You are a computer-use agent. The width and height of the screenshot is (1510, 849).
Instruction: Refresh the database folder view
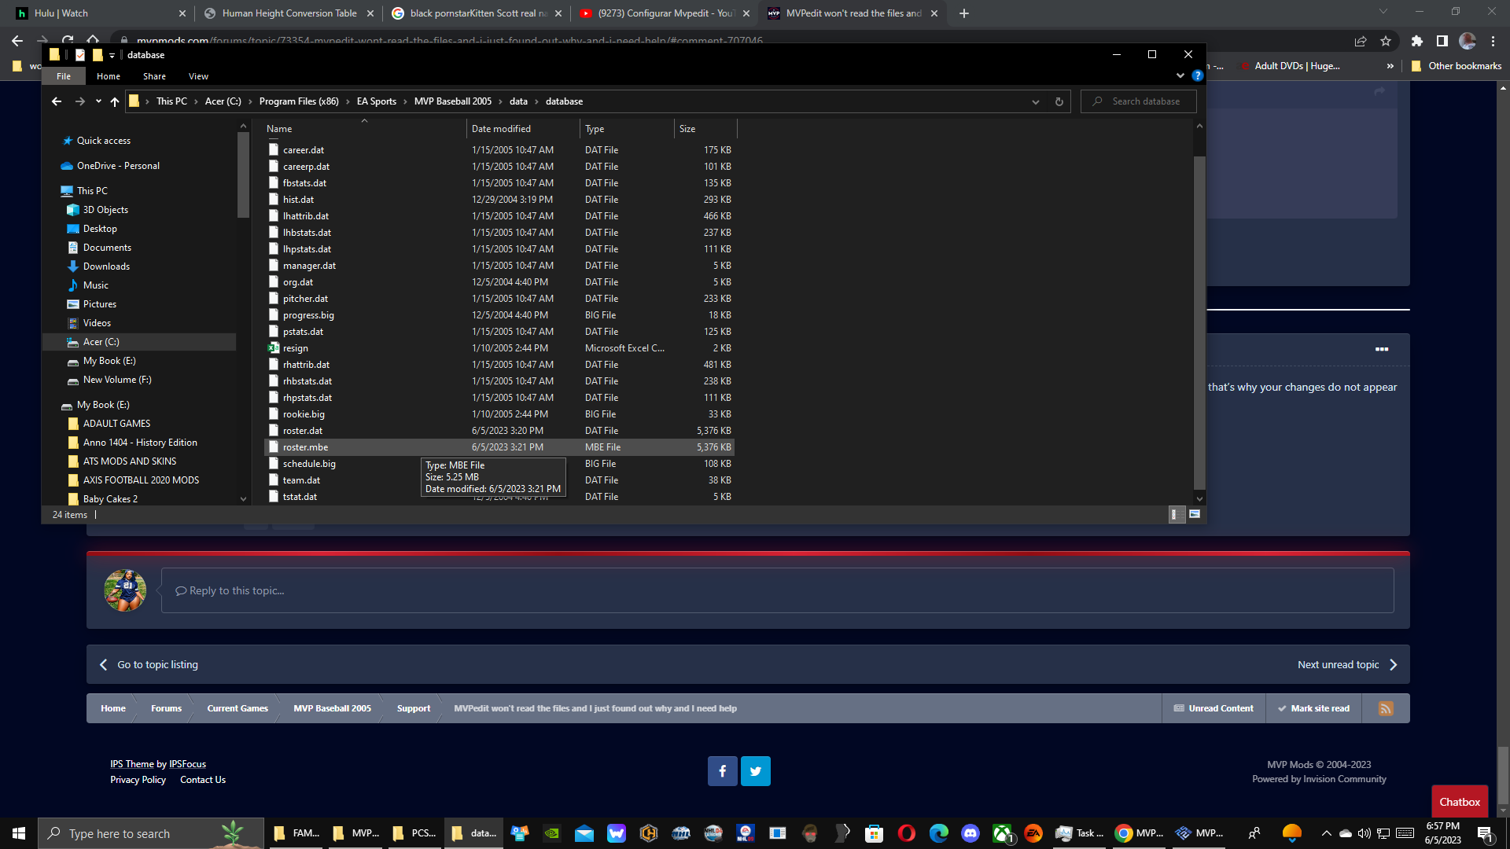(x=1059, y=101)
